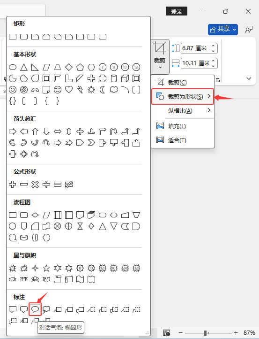The height and width of the screenshot is (339, 259).
Task: Select the explosion burst star shape
Action: click(13, 268)
